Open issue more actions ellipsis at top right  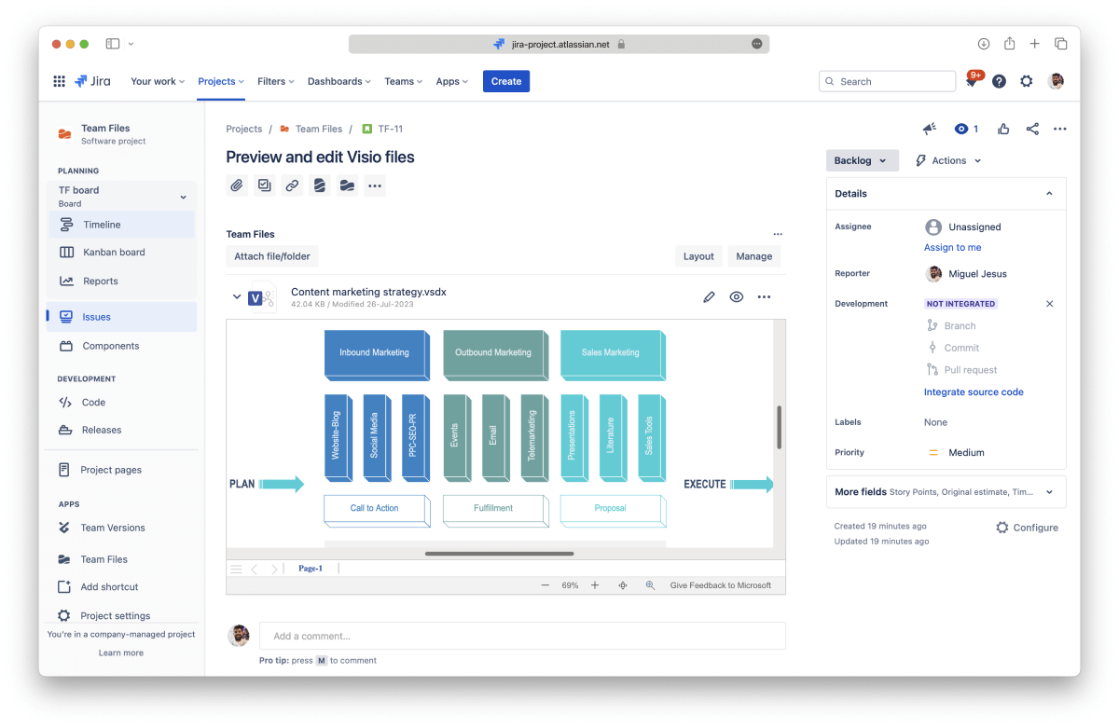click(1059, 129)
